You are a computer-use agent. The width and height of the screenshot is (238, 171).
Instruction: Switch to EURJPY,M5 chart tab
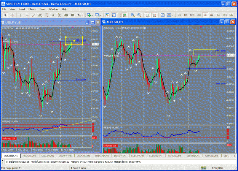pos(138,156)
